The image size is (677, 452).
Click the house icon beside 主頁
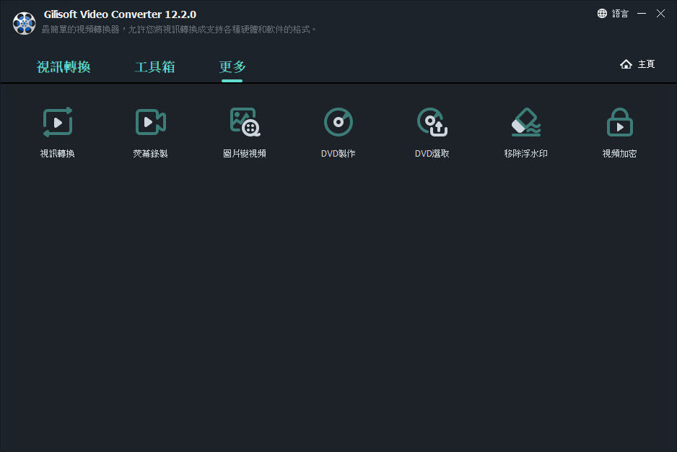coord(626,64)
